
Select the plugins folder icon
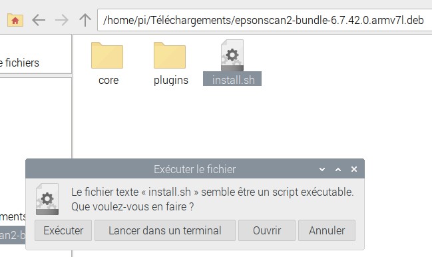170,55
